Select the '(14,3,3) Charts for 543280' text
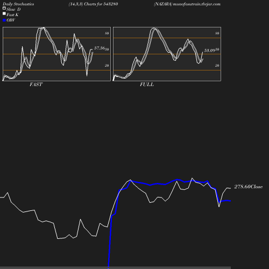 click(93, 4)
